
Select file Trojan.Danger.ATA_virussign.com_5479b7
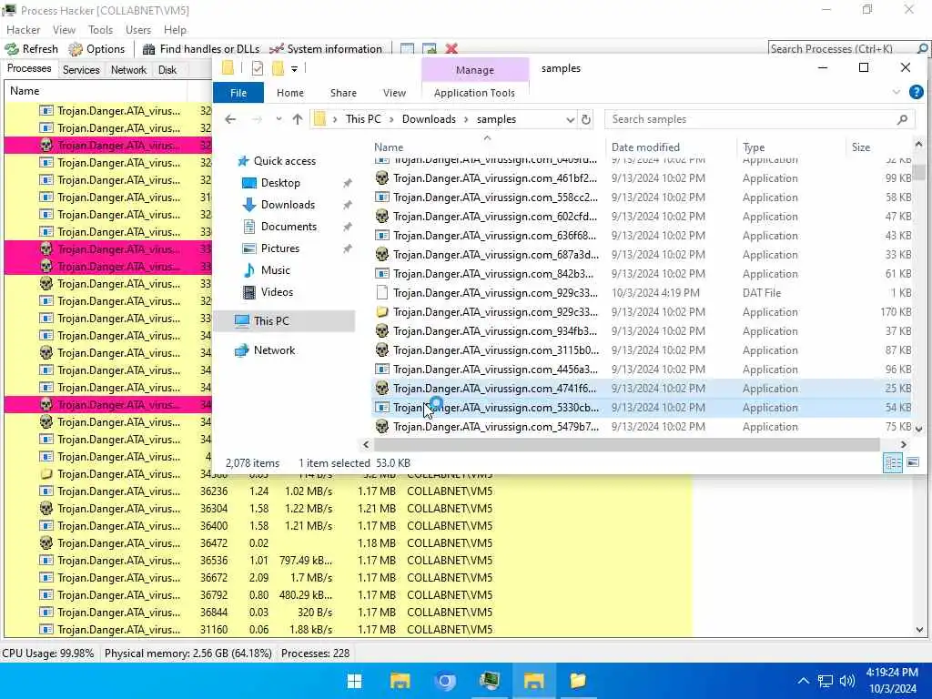643,427
